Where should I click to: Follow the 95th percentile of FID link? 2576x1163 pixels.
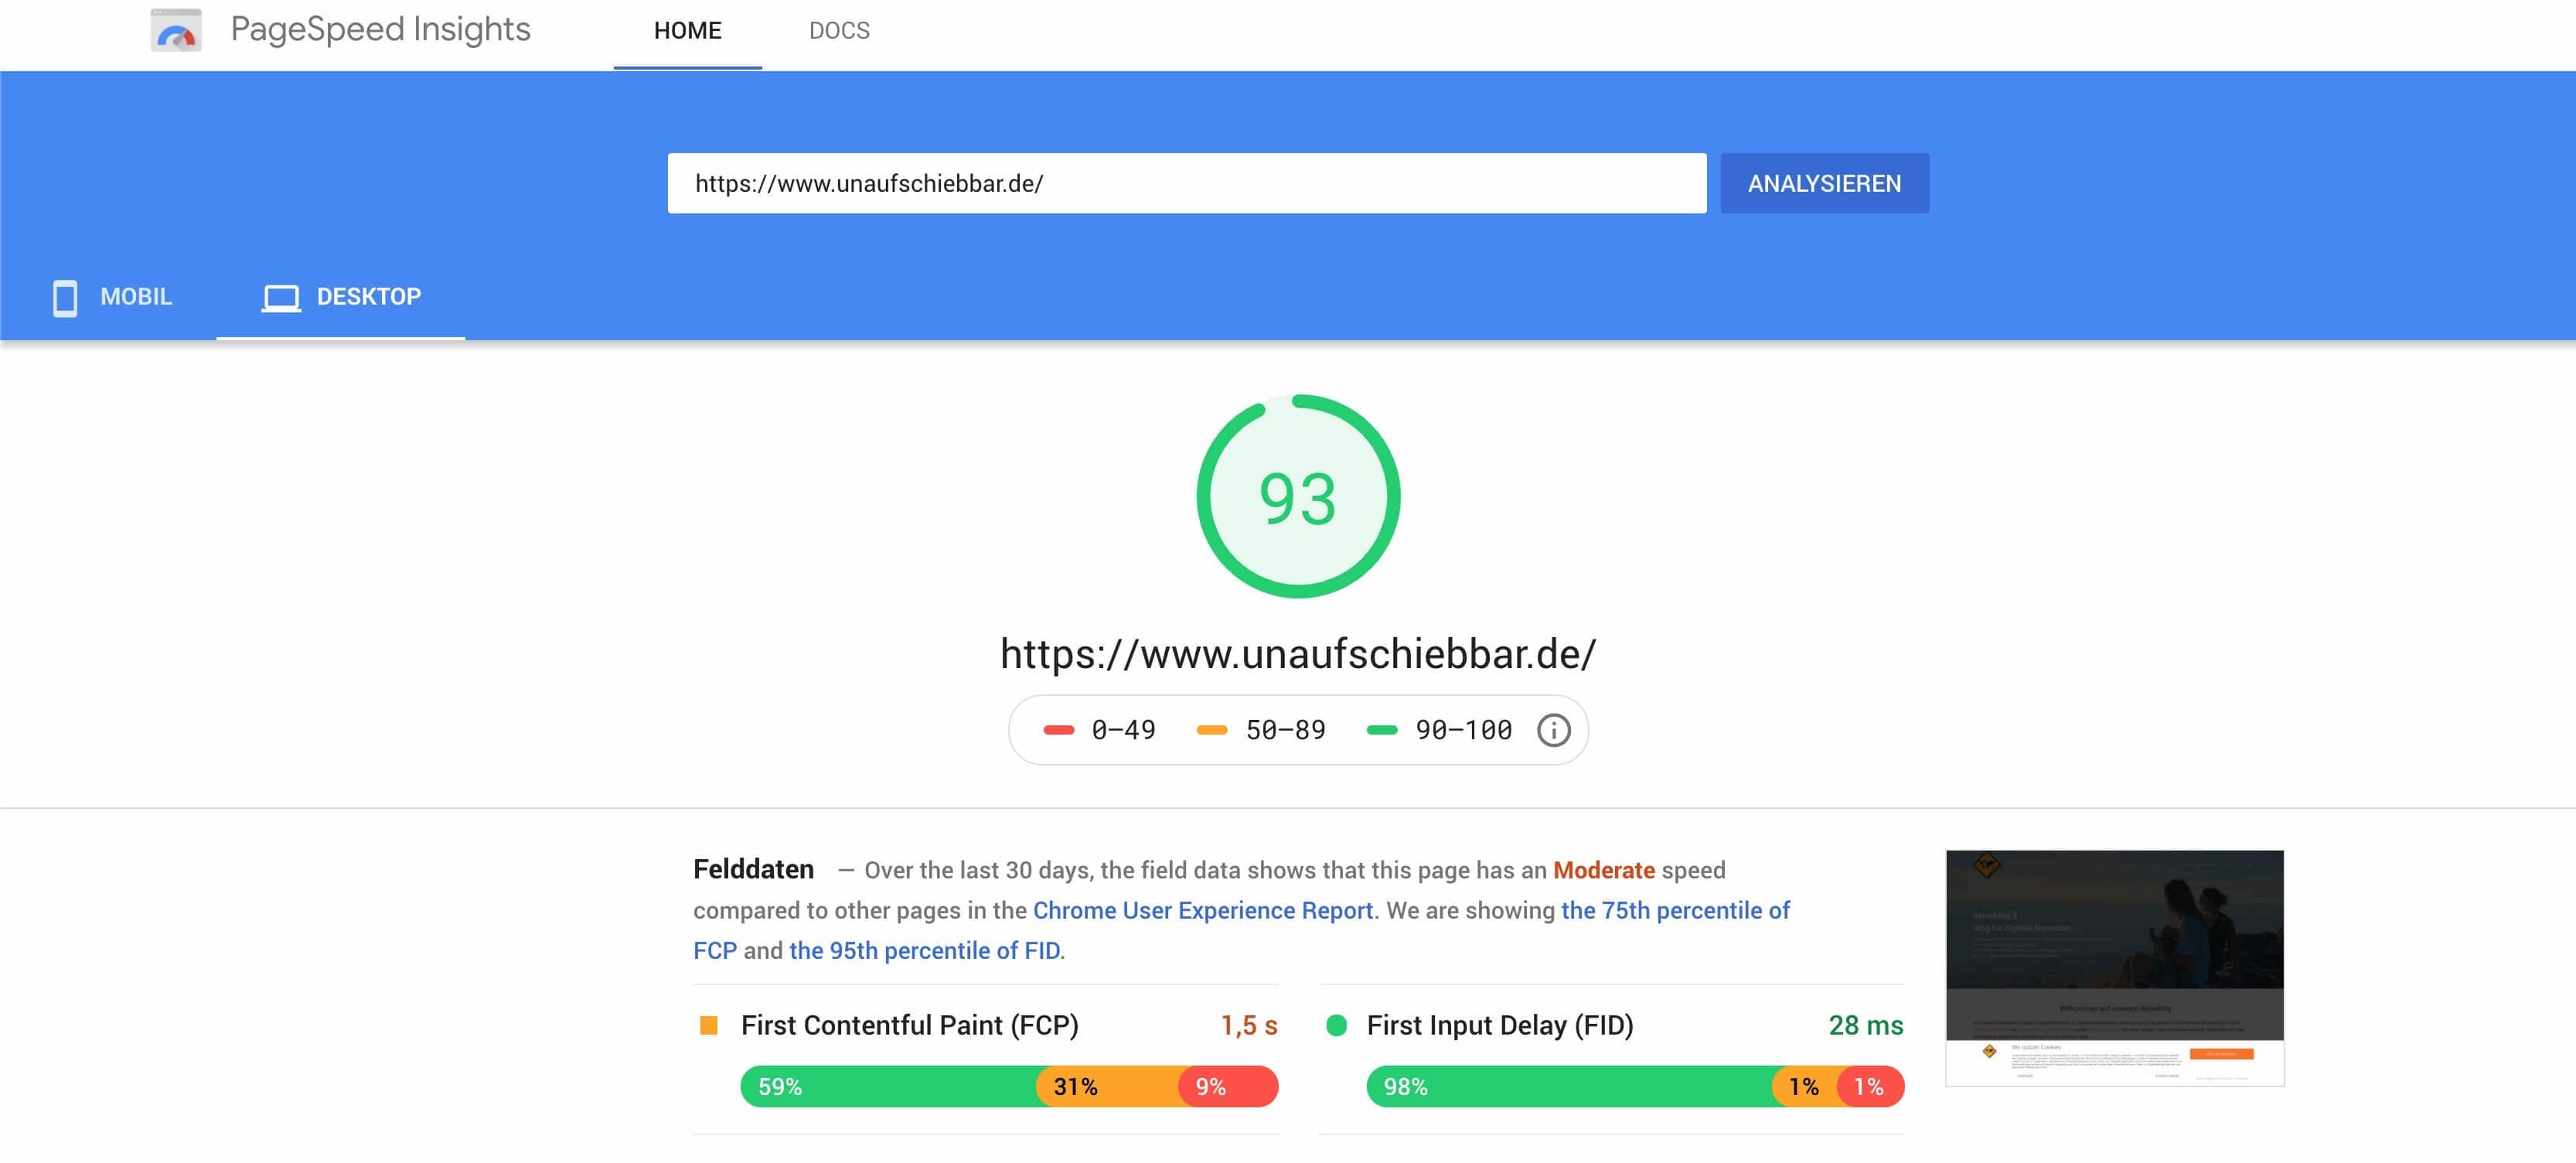tap(924, 950)
